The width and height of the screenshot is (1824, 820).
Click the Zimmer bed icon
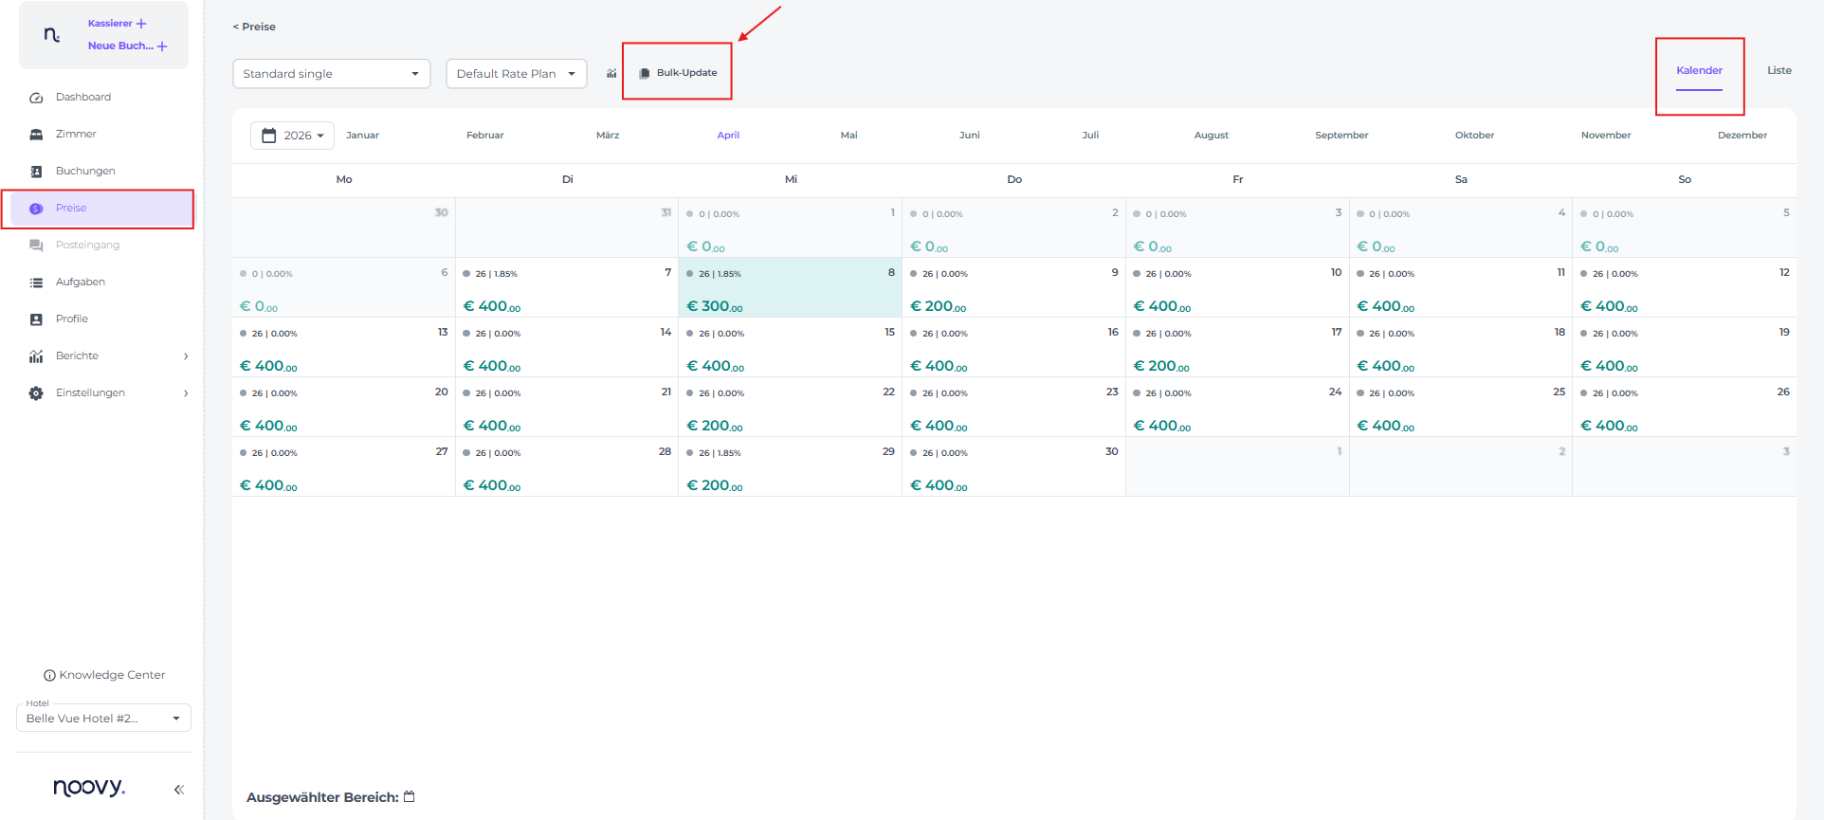[36, 135]
